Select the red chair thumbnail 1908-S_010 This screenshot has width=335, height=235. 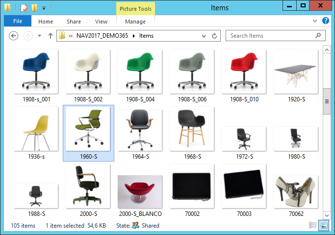coord(244,71)
